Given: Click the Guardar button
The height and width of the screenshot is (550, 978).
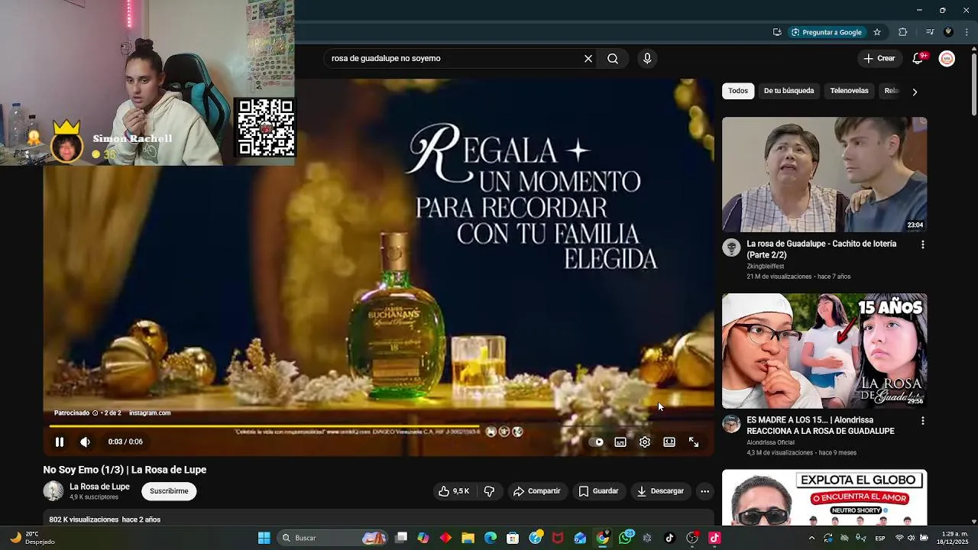Looking at the screenshot, I should [x=598, y=491].
